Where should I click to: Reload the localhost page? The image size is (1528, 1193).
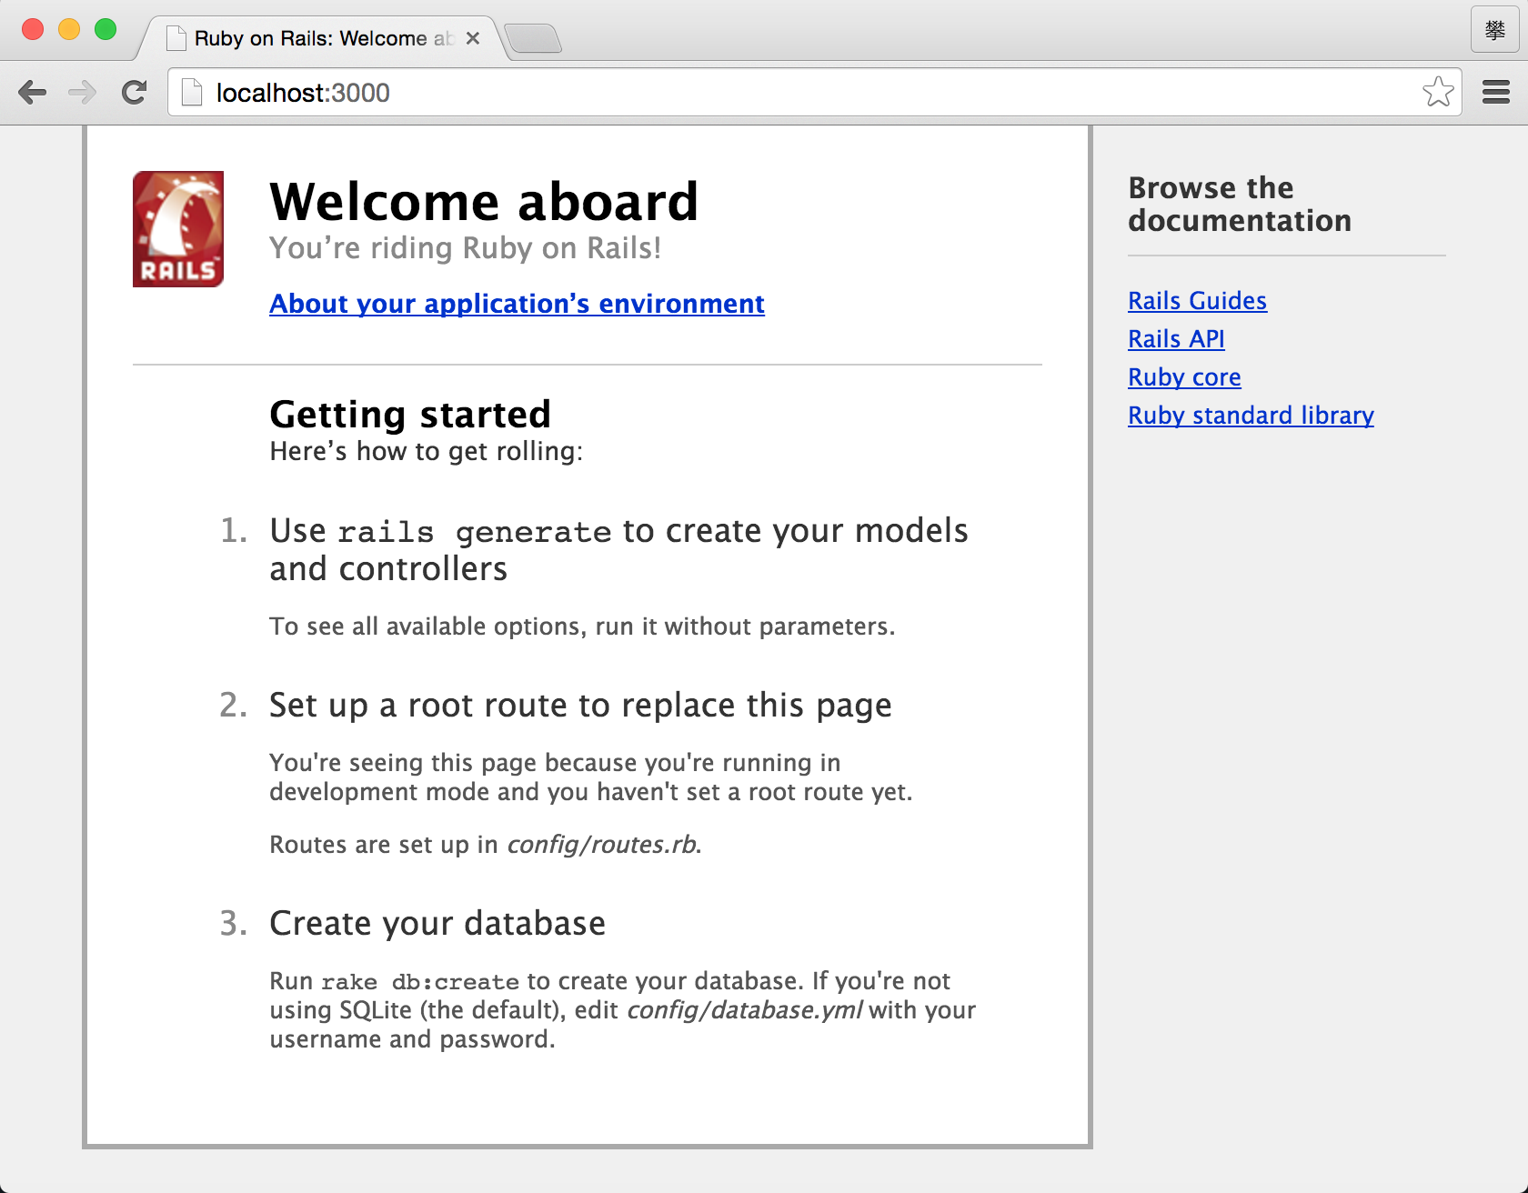point(135,92)
